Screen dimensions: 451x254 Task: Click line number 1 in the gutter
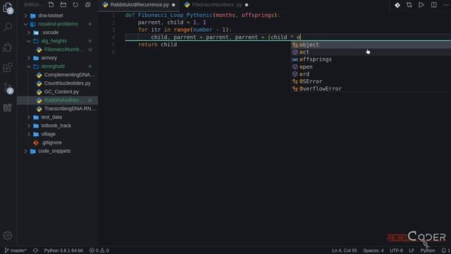tap(113, 16)
